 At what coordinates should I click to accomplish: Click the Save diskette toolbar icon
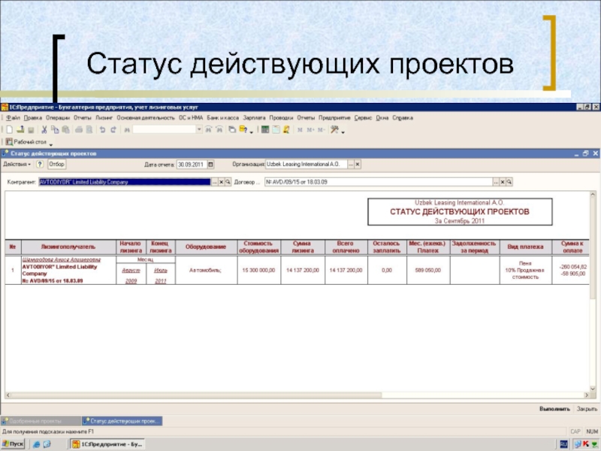coord(31,129)
